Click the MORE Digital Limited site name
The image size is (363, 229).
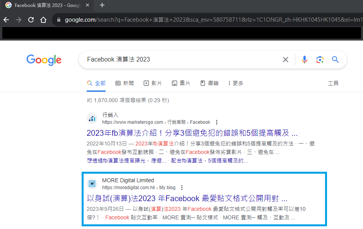coord(128,180)
